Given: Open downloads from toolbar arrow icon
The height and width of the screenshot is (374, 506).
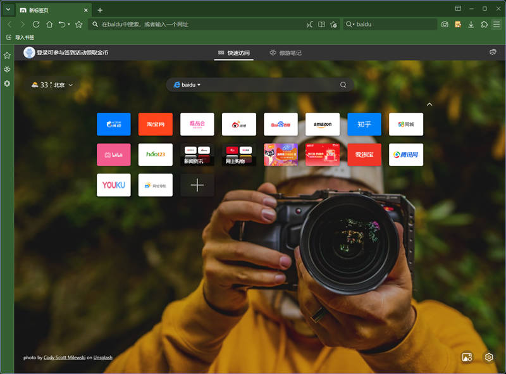Looking at the screenshot, I should pos(471,24).
